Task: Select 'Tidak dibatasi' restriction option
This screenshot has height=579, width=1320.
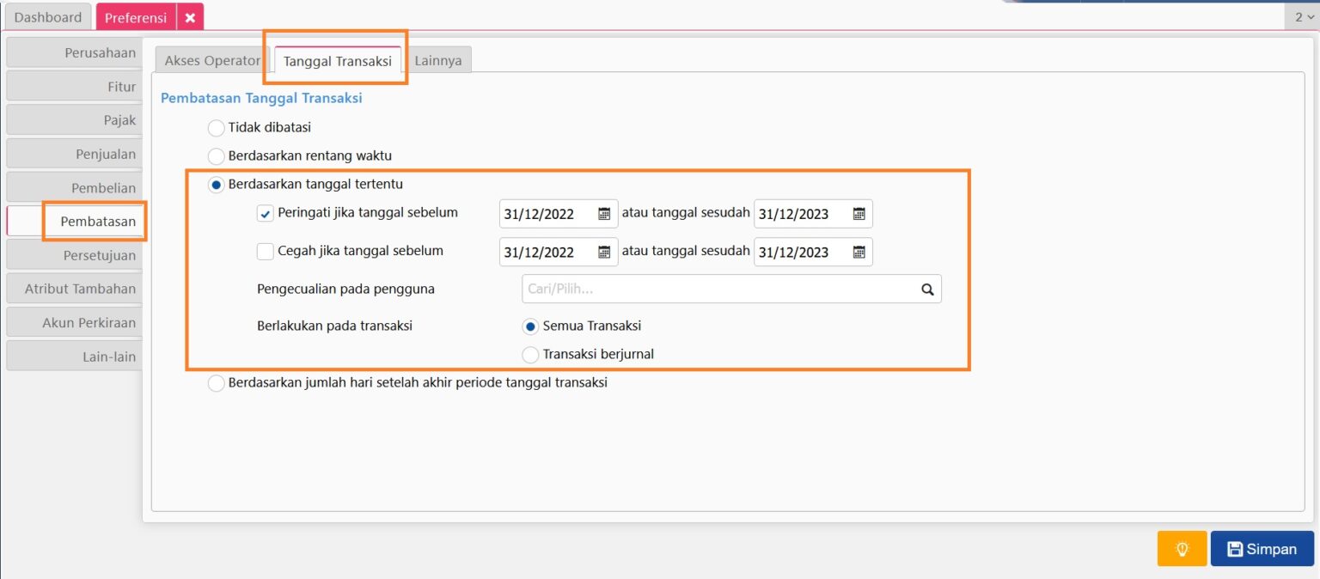Action: click(x=216, y=127)
